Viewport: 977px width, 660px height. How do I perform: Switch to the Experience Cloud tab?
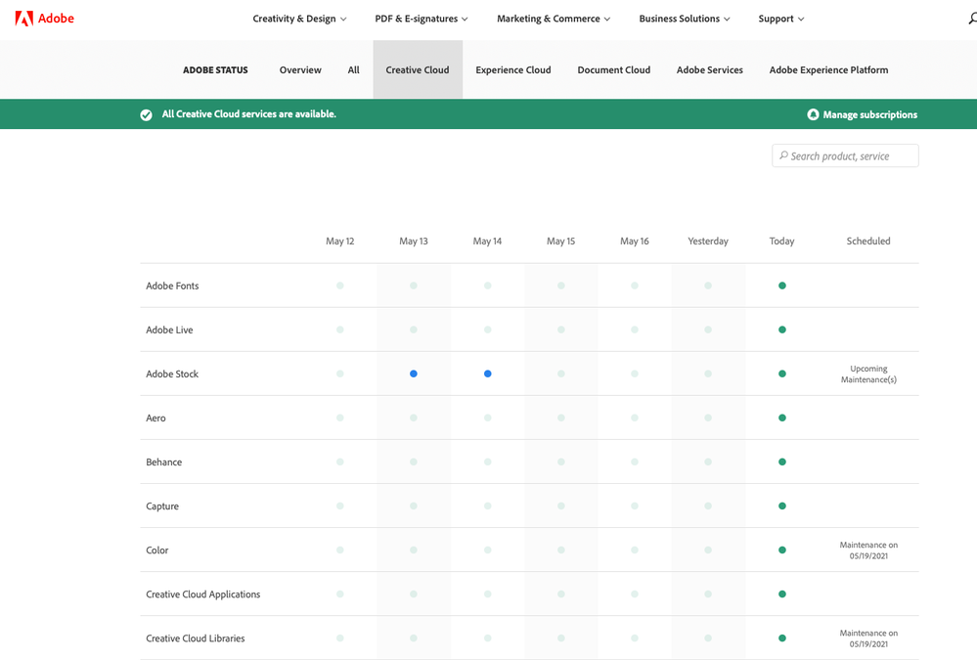coord(512,70)
